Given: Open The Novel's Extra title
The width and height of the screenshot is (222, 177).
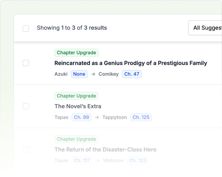Looking at the screenshot, I should 78,106.
